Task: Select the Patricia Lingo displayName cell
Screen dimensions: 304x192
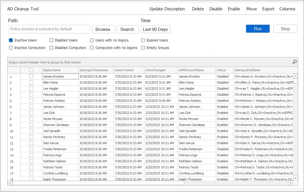Action: pyautogui.click(x=60, y=155)
